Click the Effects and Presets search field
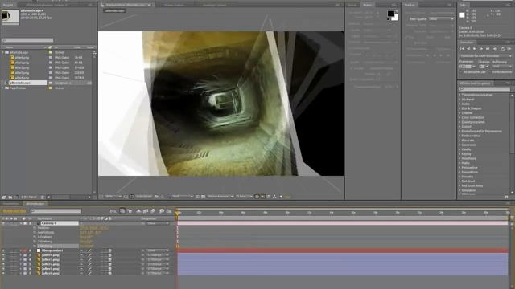515x289 pixels. [x=484, y=89]
